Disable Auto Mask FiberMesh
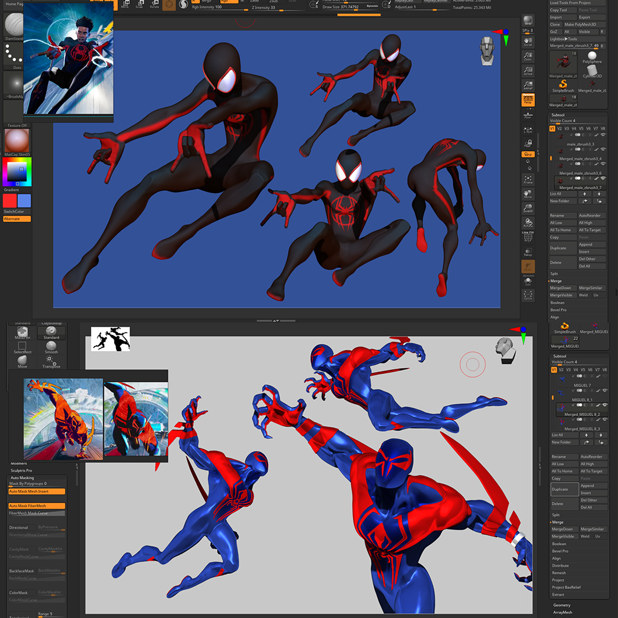This screenshot has height=618, width=618. [37, 505]
